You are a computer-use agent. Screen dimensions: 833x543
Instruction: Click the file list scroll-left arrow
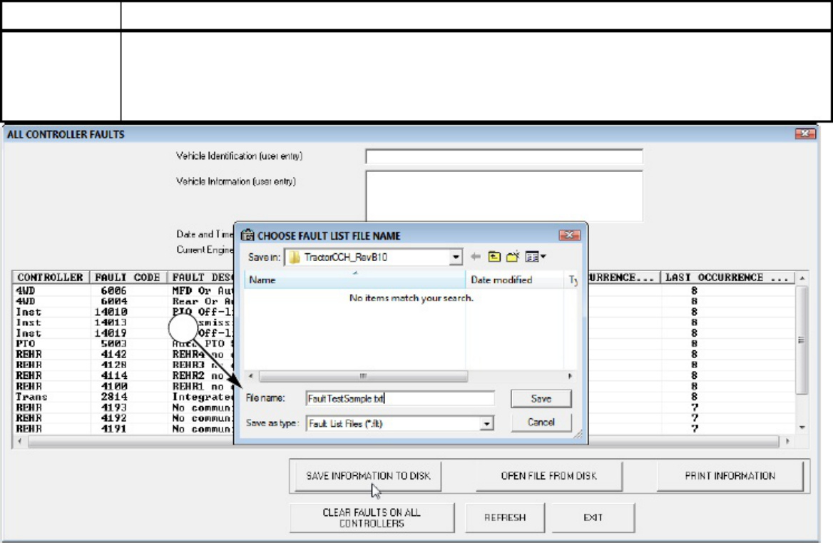251,376
